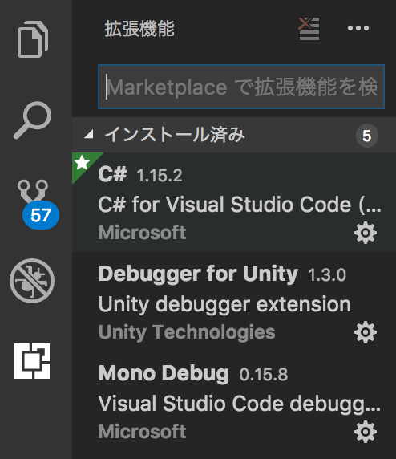Click the installed count badge 5
Viewport: 396px width, 459px height.
click(367, 136)
